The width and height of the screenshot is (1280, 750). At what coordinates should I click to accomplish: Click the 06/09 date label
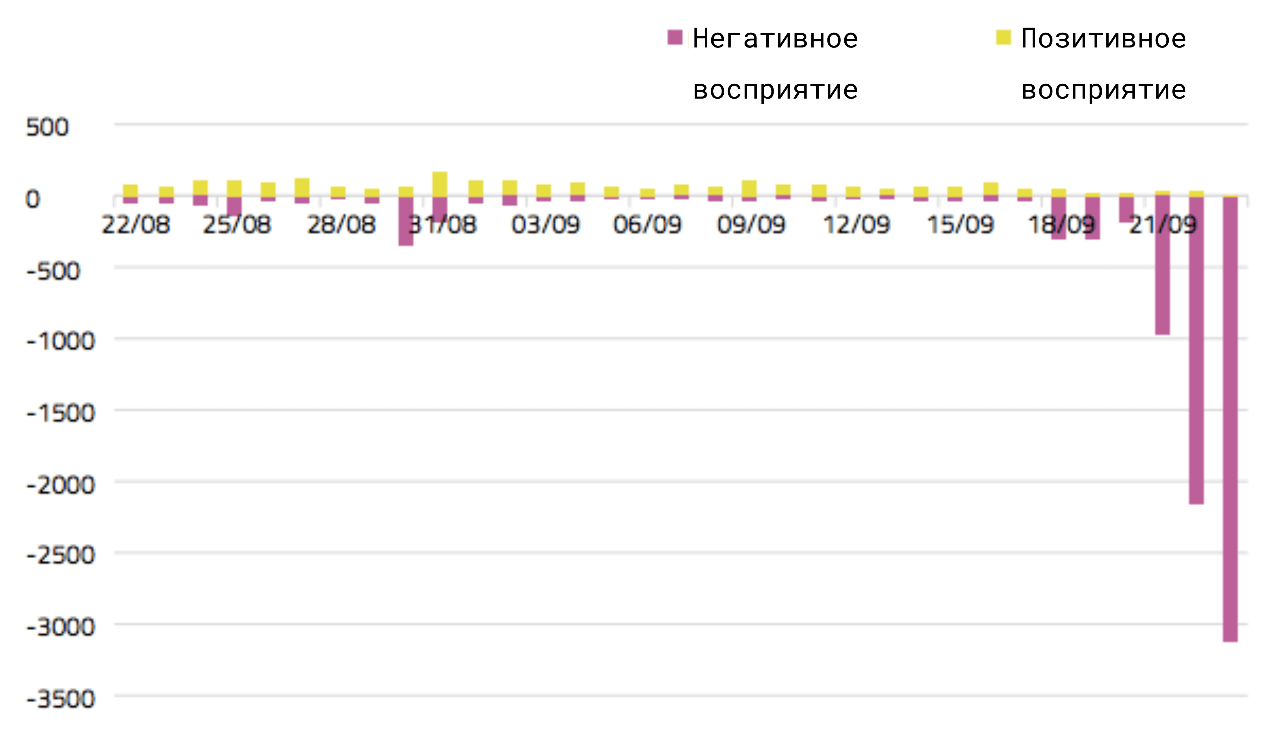[647, 225]
